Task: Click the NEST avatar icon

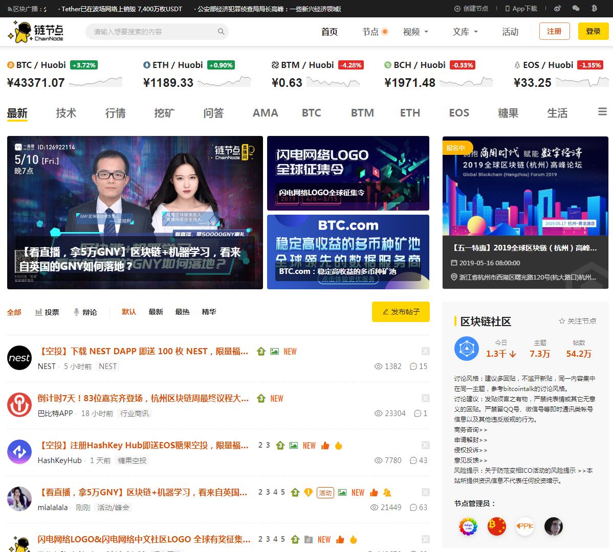Action: [x=19, y=358]
